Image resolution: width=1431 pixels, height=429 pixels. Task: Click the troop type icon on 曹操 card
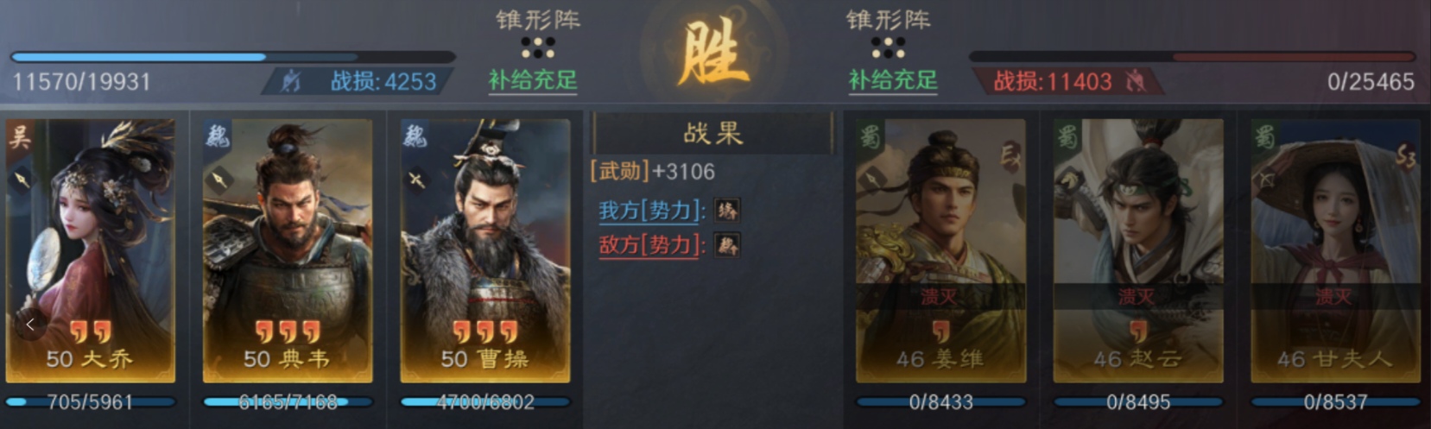(x=417, y=180)
